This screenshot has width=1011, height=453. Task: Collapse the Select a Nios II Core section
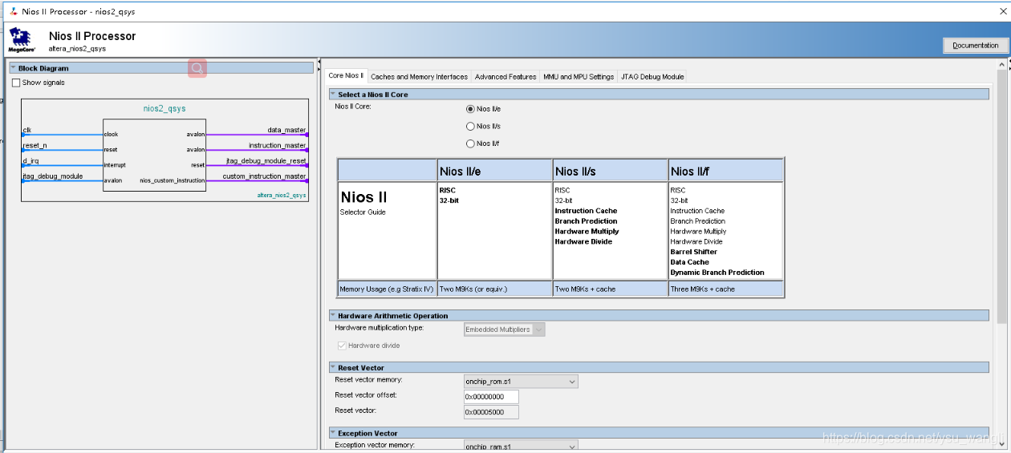(332, 95)
